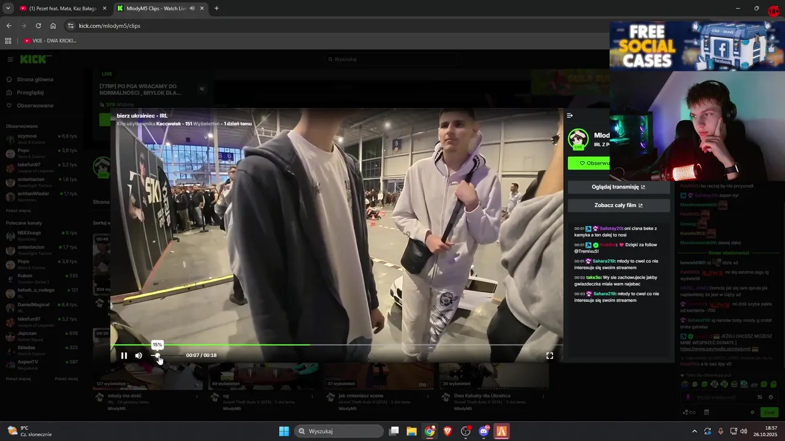Click the Kick logo
The height and width of the screenshot is (441, 785).
36,59
